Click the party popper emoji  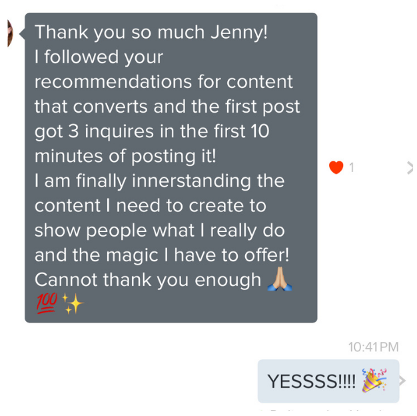(374, 381)
